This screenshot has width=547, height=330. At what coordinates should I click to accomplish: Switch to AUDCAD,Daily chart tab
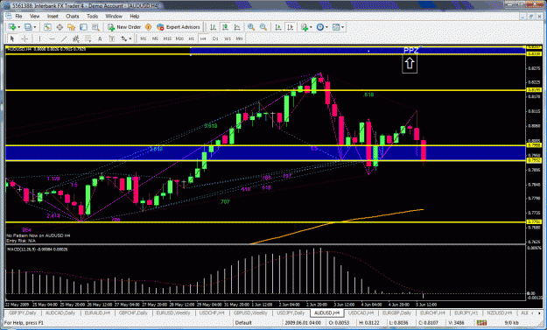tap(60, 312)
